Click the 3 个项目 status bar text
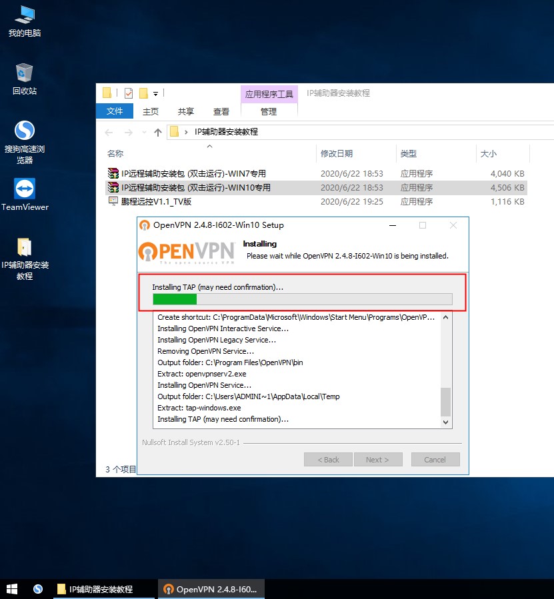 (121, 469)
